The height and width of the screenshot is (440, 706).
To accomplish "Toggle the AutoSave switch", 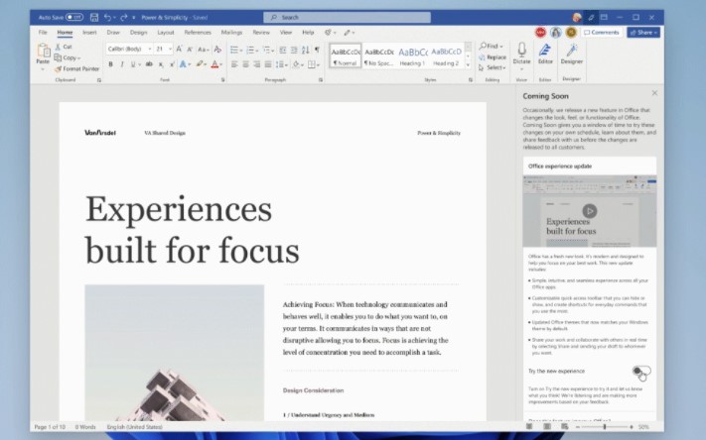I will 74,17.
